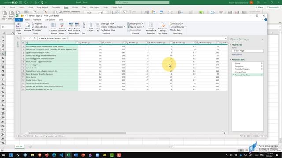Open query Properties in the ribbon
This screenshot has height=158, width=282.
click(x=37, y=24)
